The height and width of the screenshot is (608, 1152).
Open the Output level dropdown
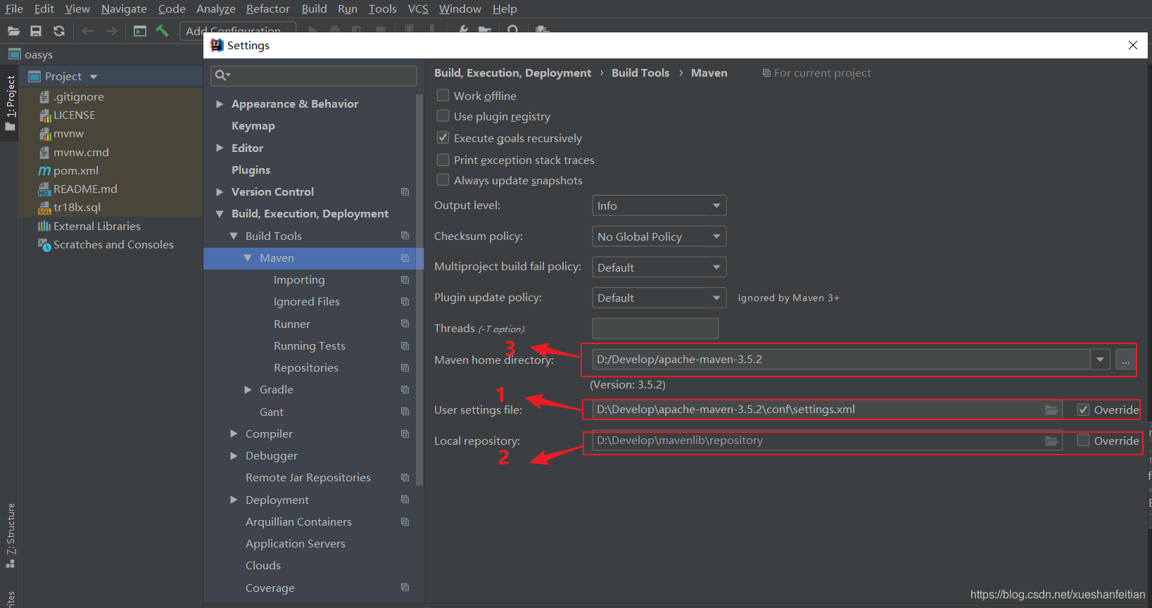click(x=659, y=205)
